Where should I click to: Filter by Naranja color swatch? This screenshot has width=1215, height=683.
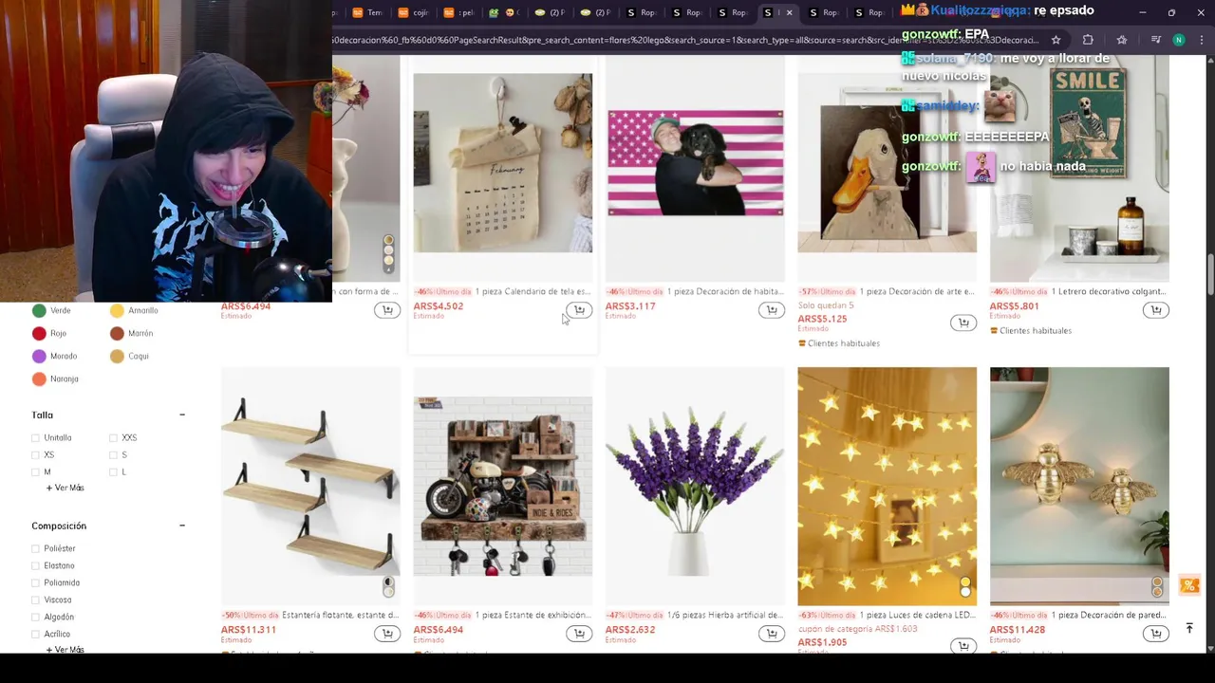coord(39,378)
